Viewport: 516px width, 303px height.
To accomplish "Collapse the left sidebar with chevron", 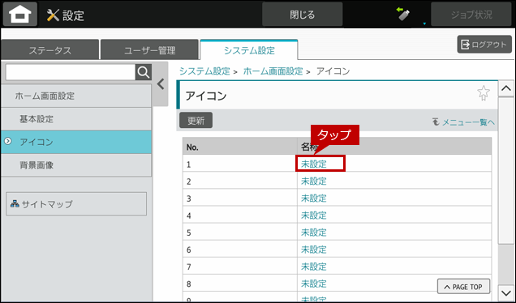I will click(161, 84).
